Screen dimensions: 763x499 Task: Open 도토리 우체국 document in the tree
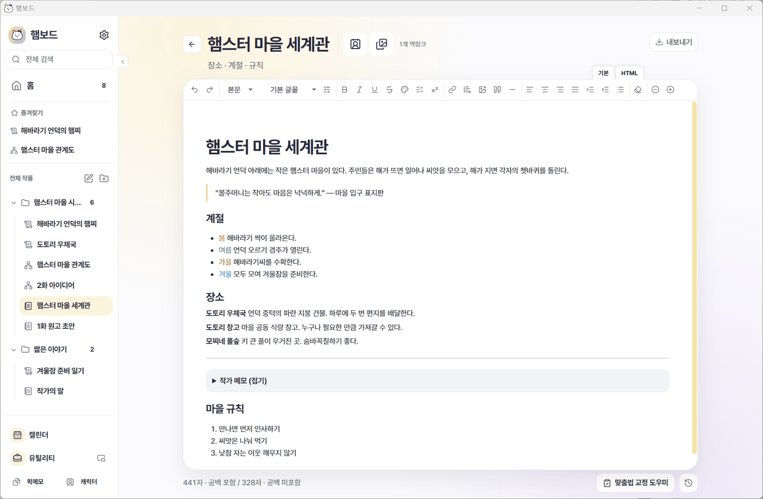click(x=66, y=244)
